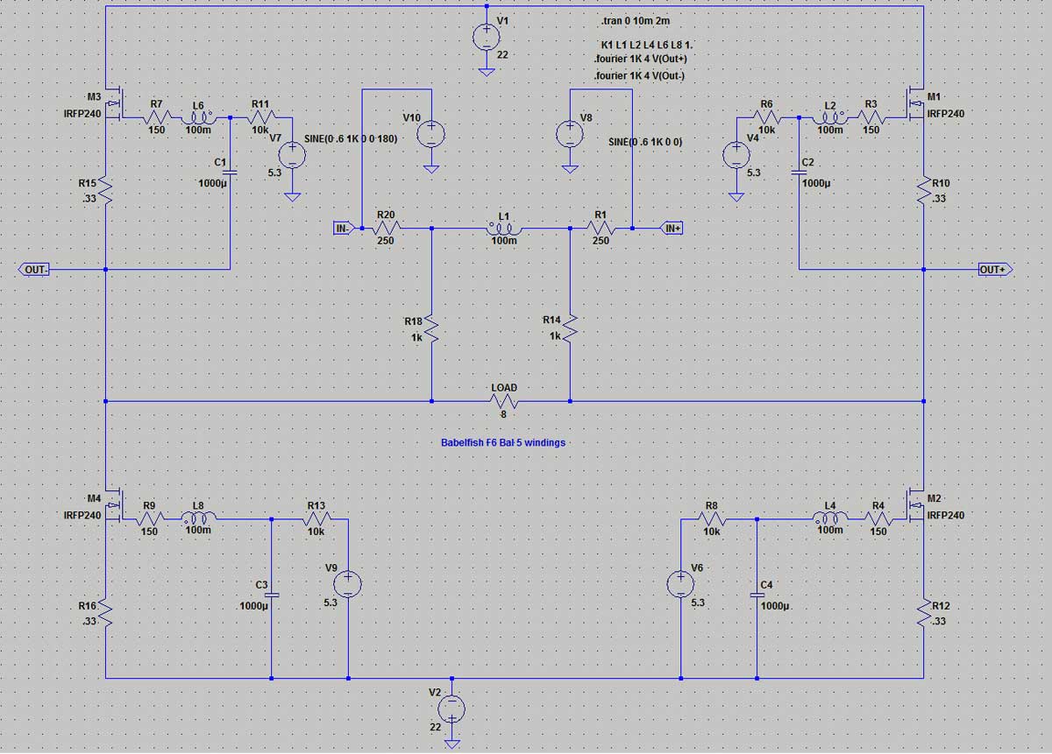Click the ground symbol below V2
1052x754 pixels.
452,743
